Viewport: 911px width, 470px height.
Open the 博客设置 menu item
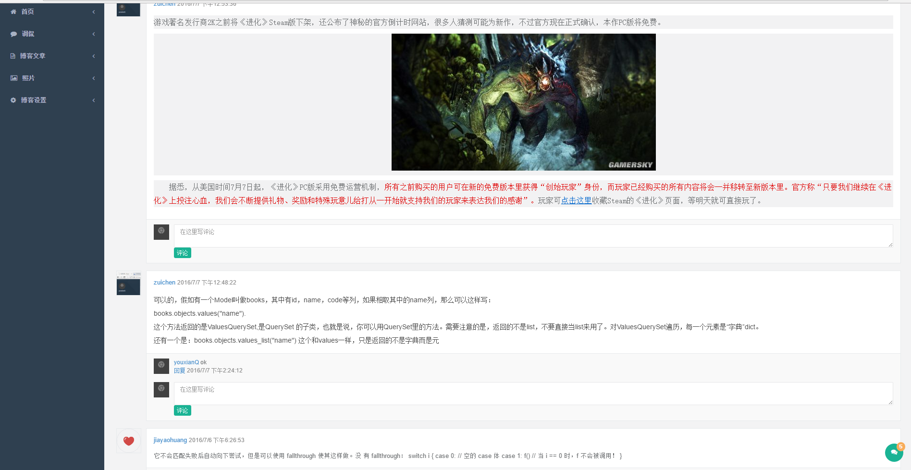[52, 100]
